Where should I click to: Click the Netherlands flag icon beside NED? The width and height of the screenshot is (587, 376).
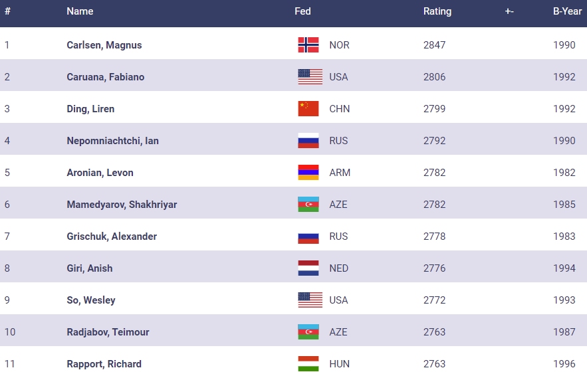[x=308, y=268]
